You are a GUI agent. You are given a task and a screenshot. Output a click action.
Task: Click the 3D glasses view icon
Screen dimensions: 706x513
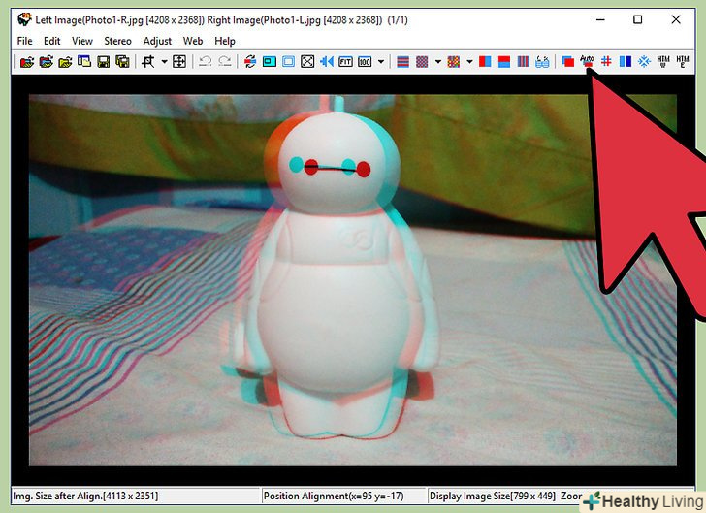[x=542, y=61]
